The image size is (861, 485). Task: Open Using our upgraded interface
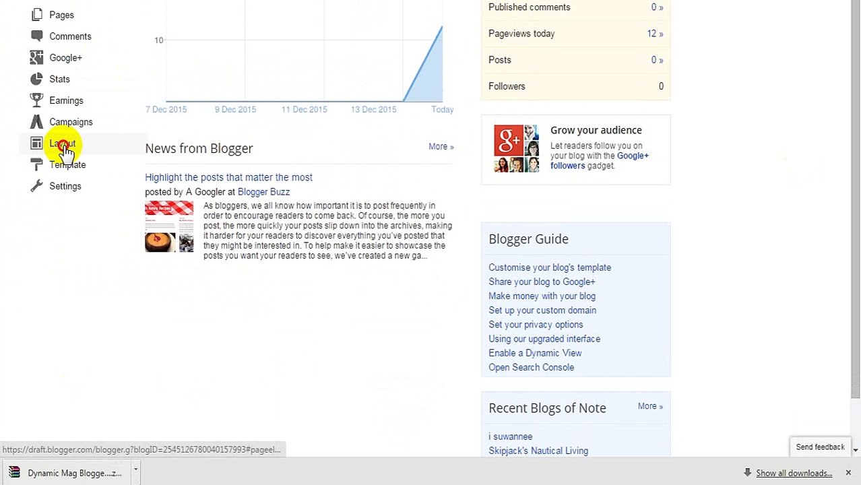(544, 339)
